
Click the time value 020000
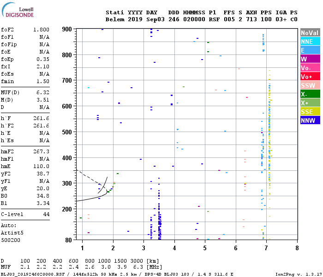tap(194, 19)
